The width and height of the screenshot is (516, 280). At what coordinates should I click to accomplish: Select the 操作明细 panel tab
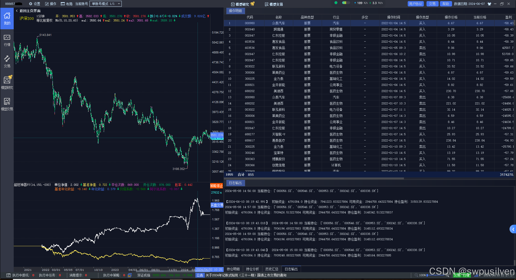[x=235, y=11]
